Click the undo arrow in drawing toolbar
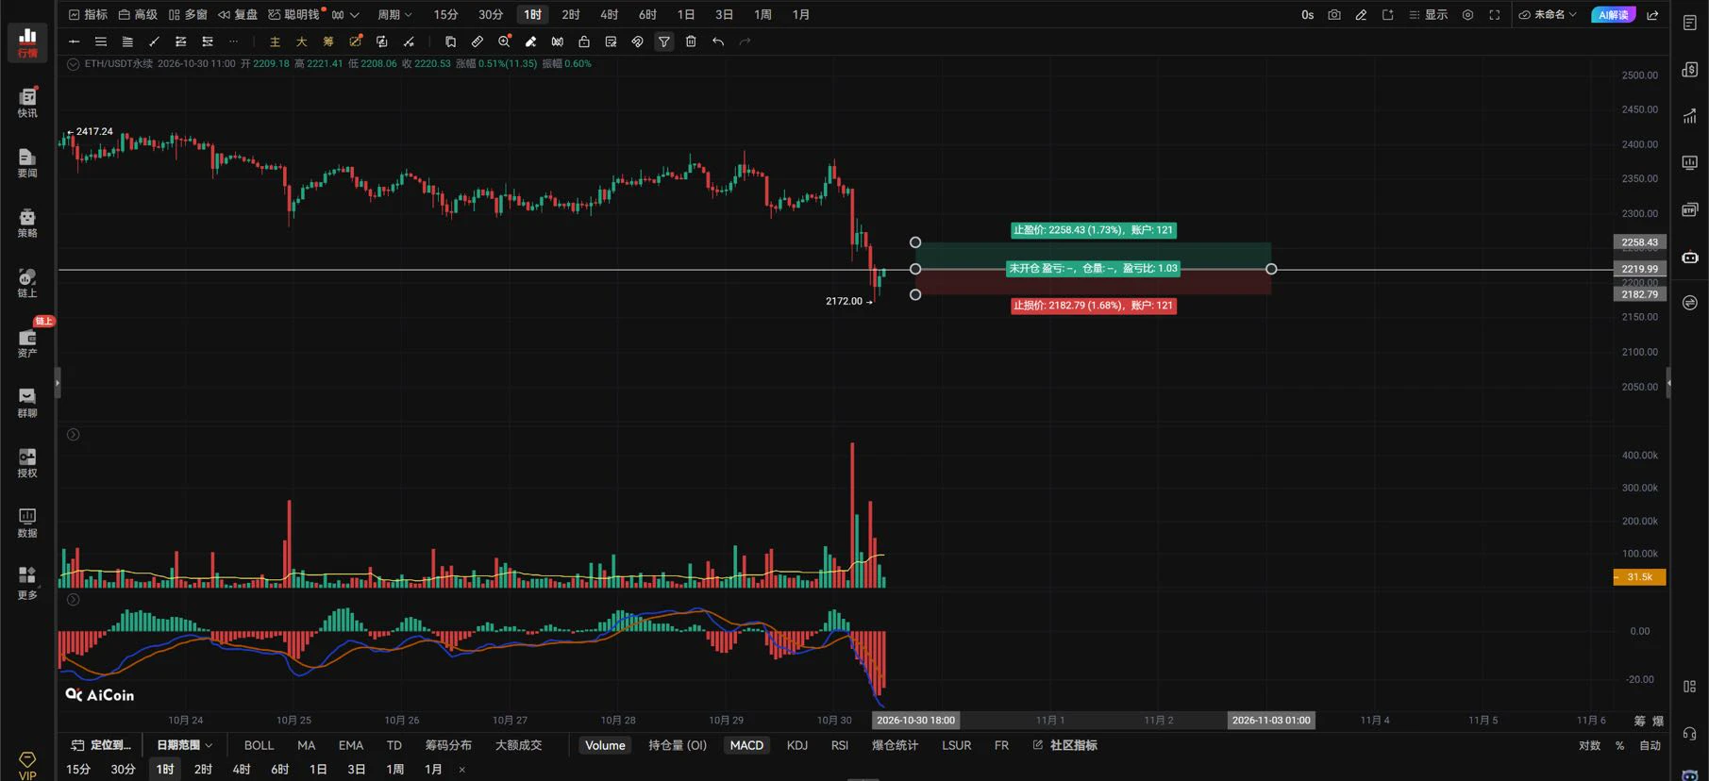Screen dimensions: 1709x781 (718, 42)
